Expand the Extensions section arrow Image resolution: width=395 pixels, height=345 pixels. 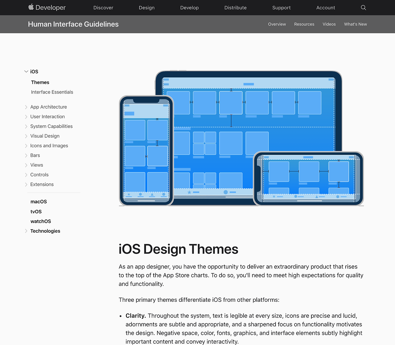tap(26, 185)
